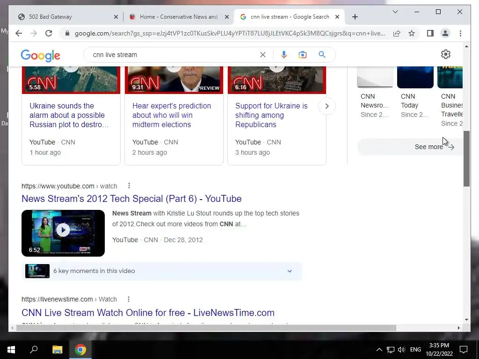The width and height of the screenshot is (479, 359).
Task: Open CNN Live Stream Watch Online link
Action: (148, 313)
